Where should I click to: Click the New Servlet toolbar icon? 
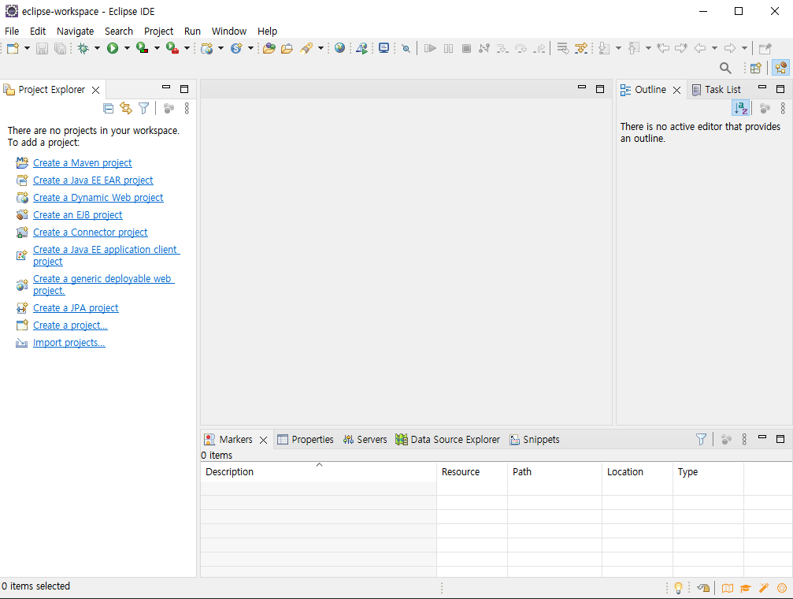coord(236,48)
